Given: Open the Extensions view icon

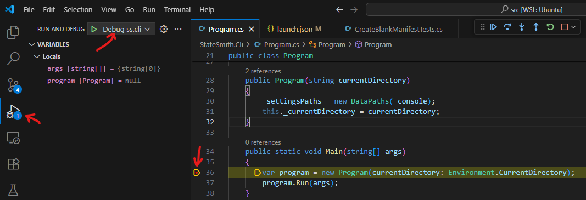Looking at the screenshot, I should 13,164.
